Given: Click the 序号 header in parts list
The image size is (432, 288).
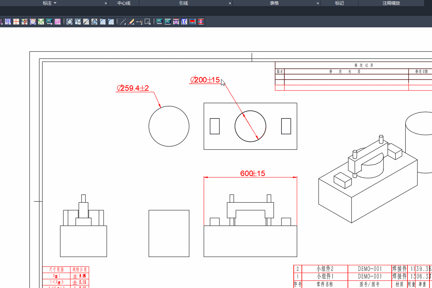Looking at the screenshot, I should 297,284.
